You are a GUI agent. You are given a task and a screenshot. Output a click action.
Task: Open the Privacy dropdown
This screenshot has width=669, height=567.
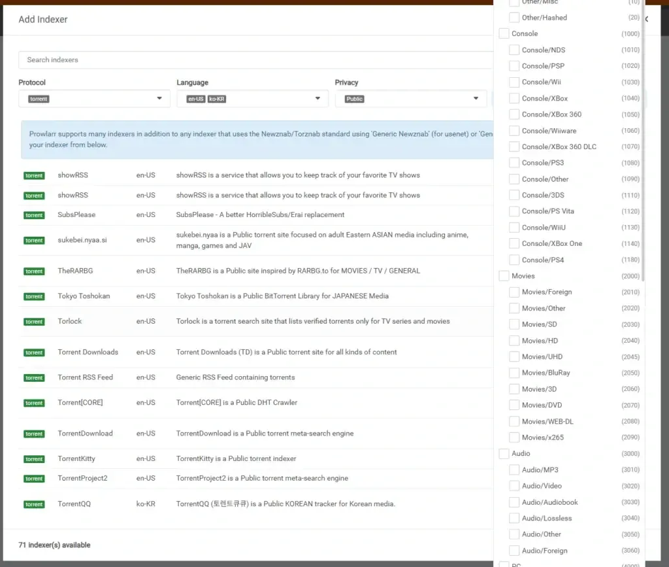pos(476,97)
